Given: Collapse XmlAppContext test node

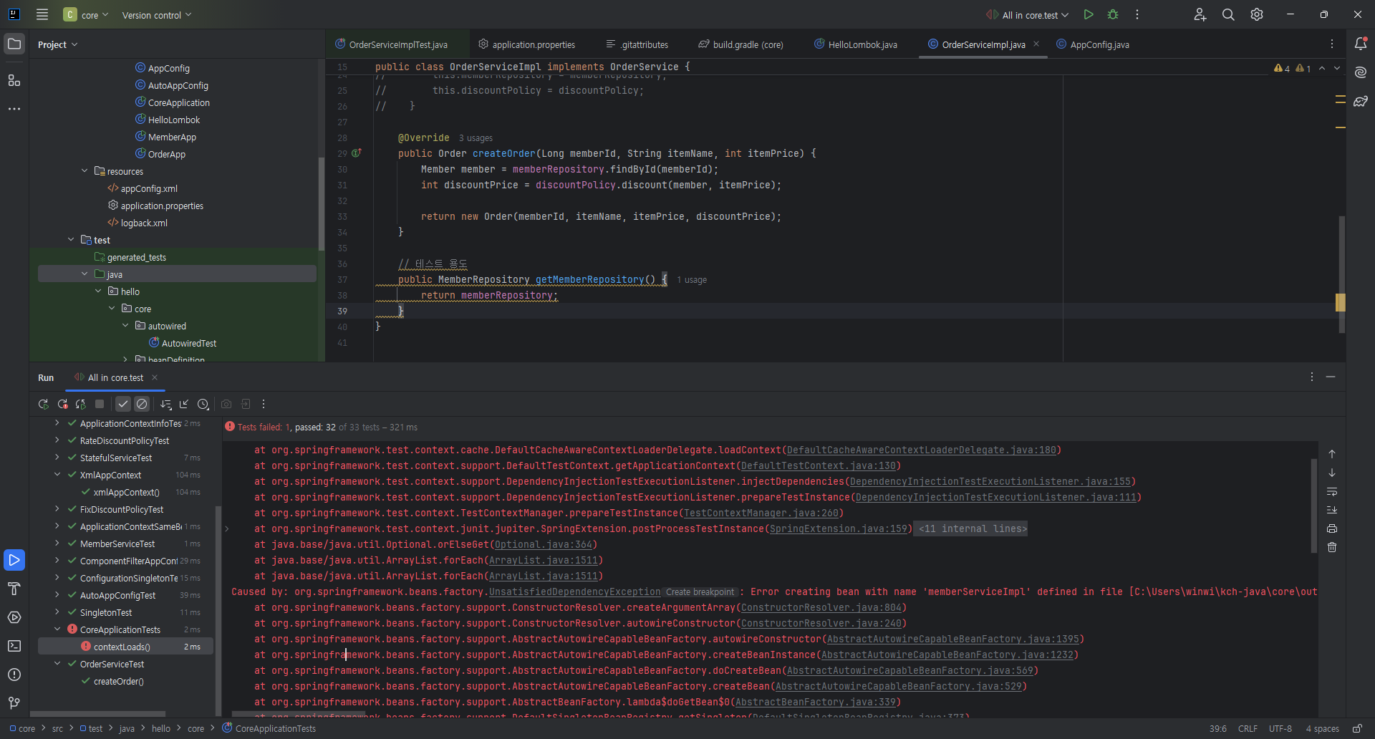Looking at the screenshot, I should (57, 475).
